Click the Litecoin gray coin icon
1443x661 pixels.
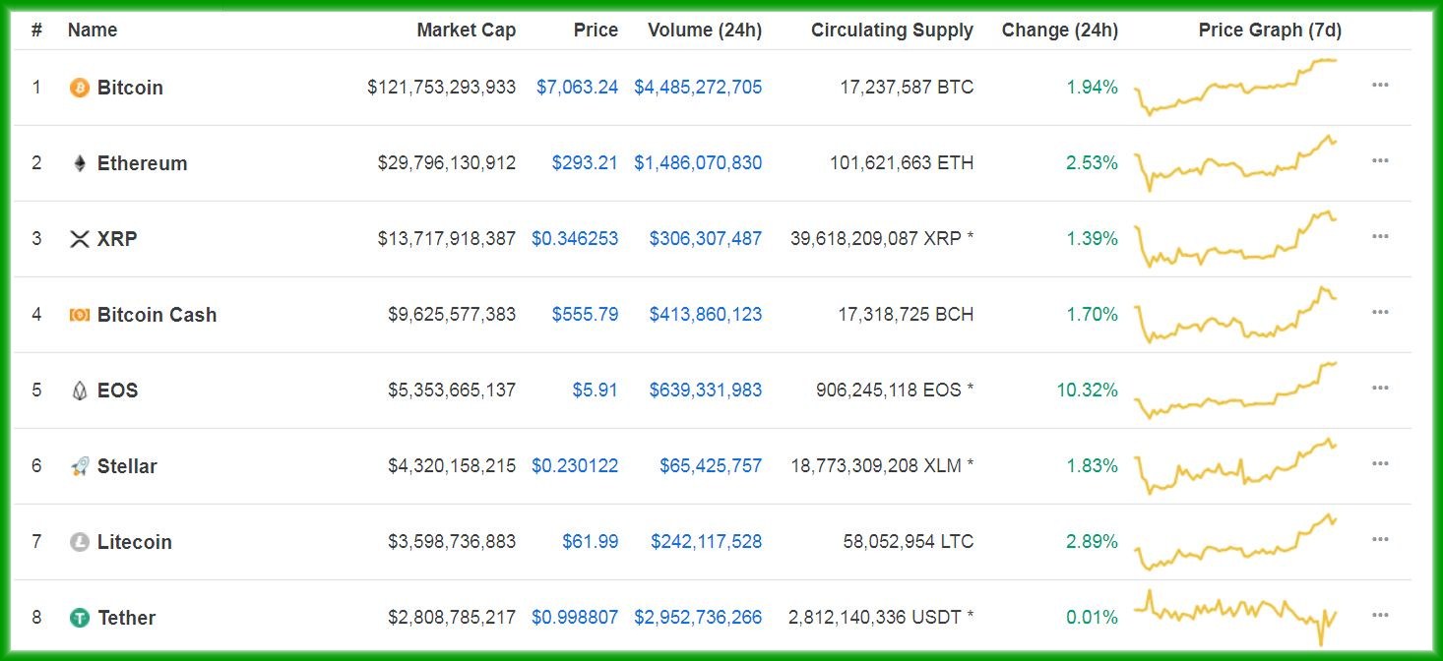[x=80, y=542]
